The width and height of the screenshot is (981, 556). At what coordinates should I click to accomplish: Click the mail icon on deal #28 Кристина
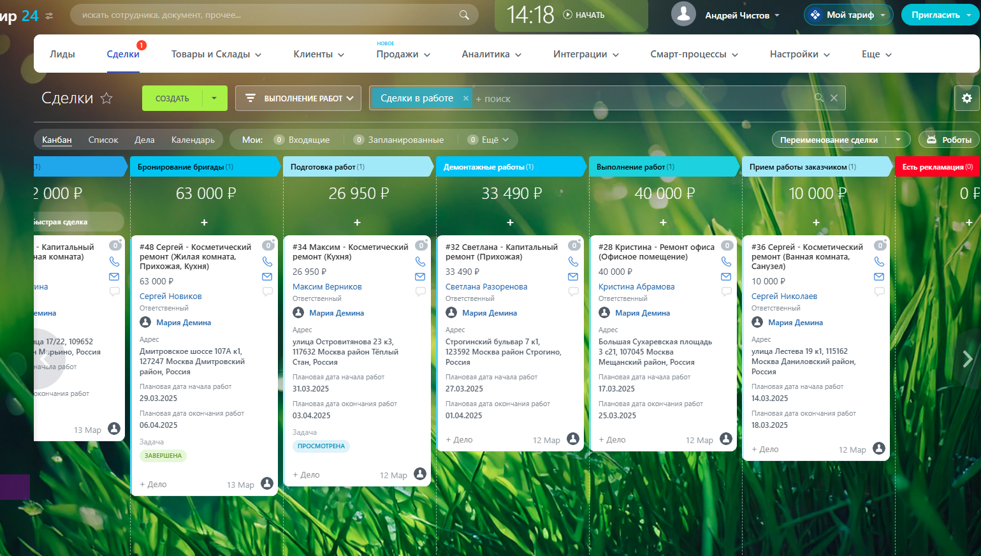coord(726,277)
